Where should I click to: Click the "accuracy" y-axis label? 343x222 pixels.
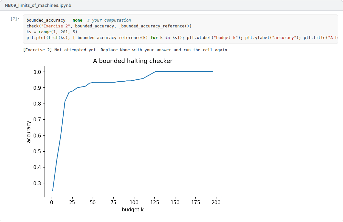tap(29, 132)
